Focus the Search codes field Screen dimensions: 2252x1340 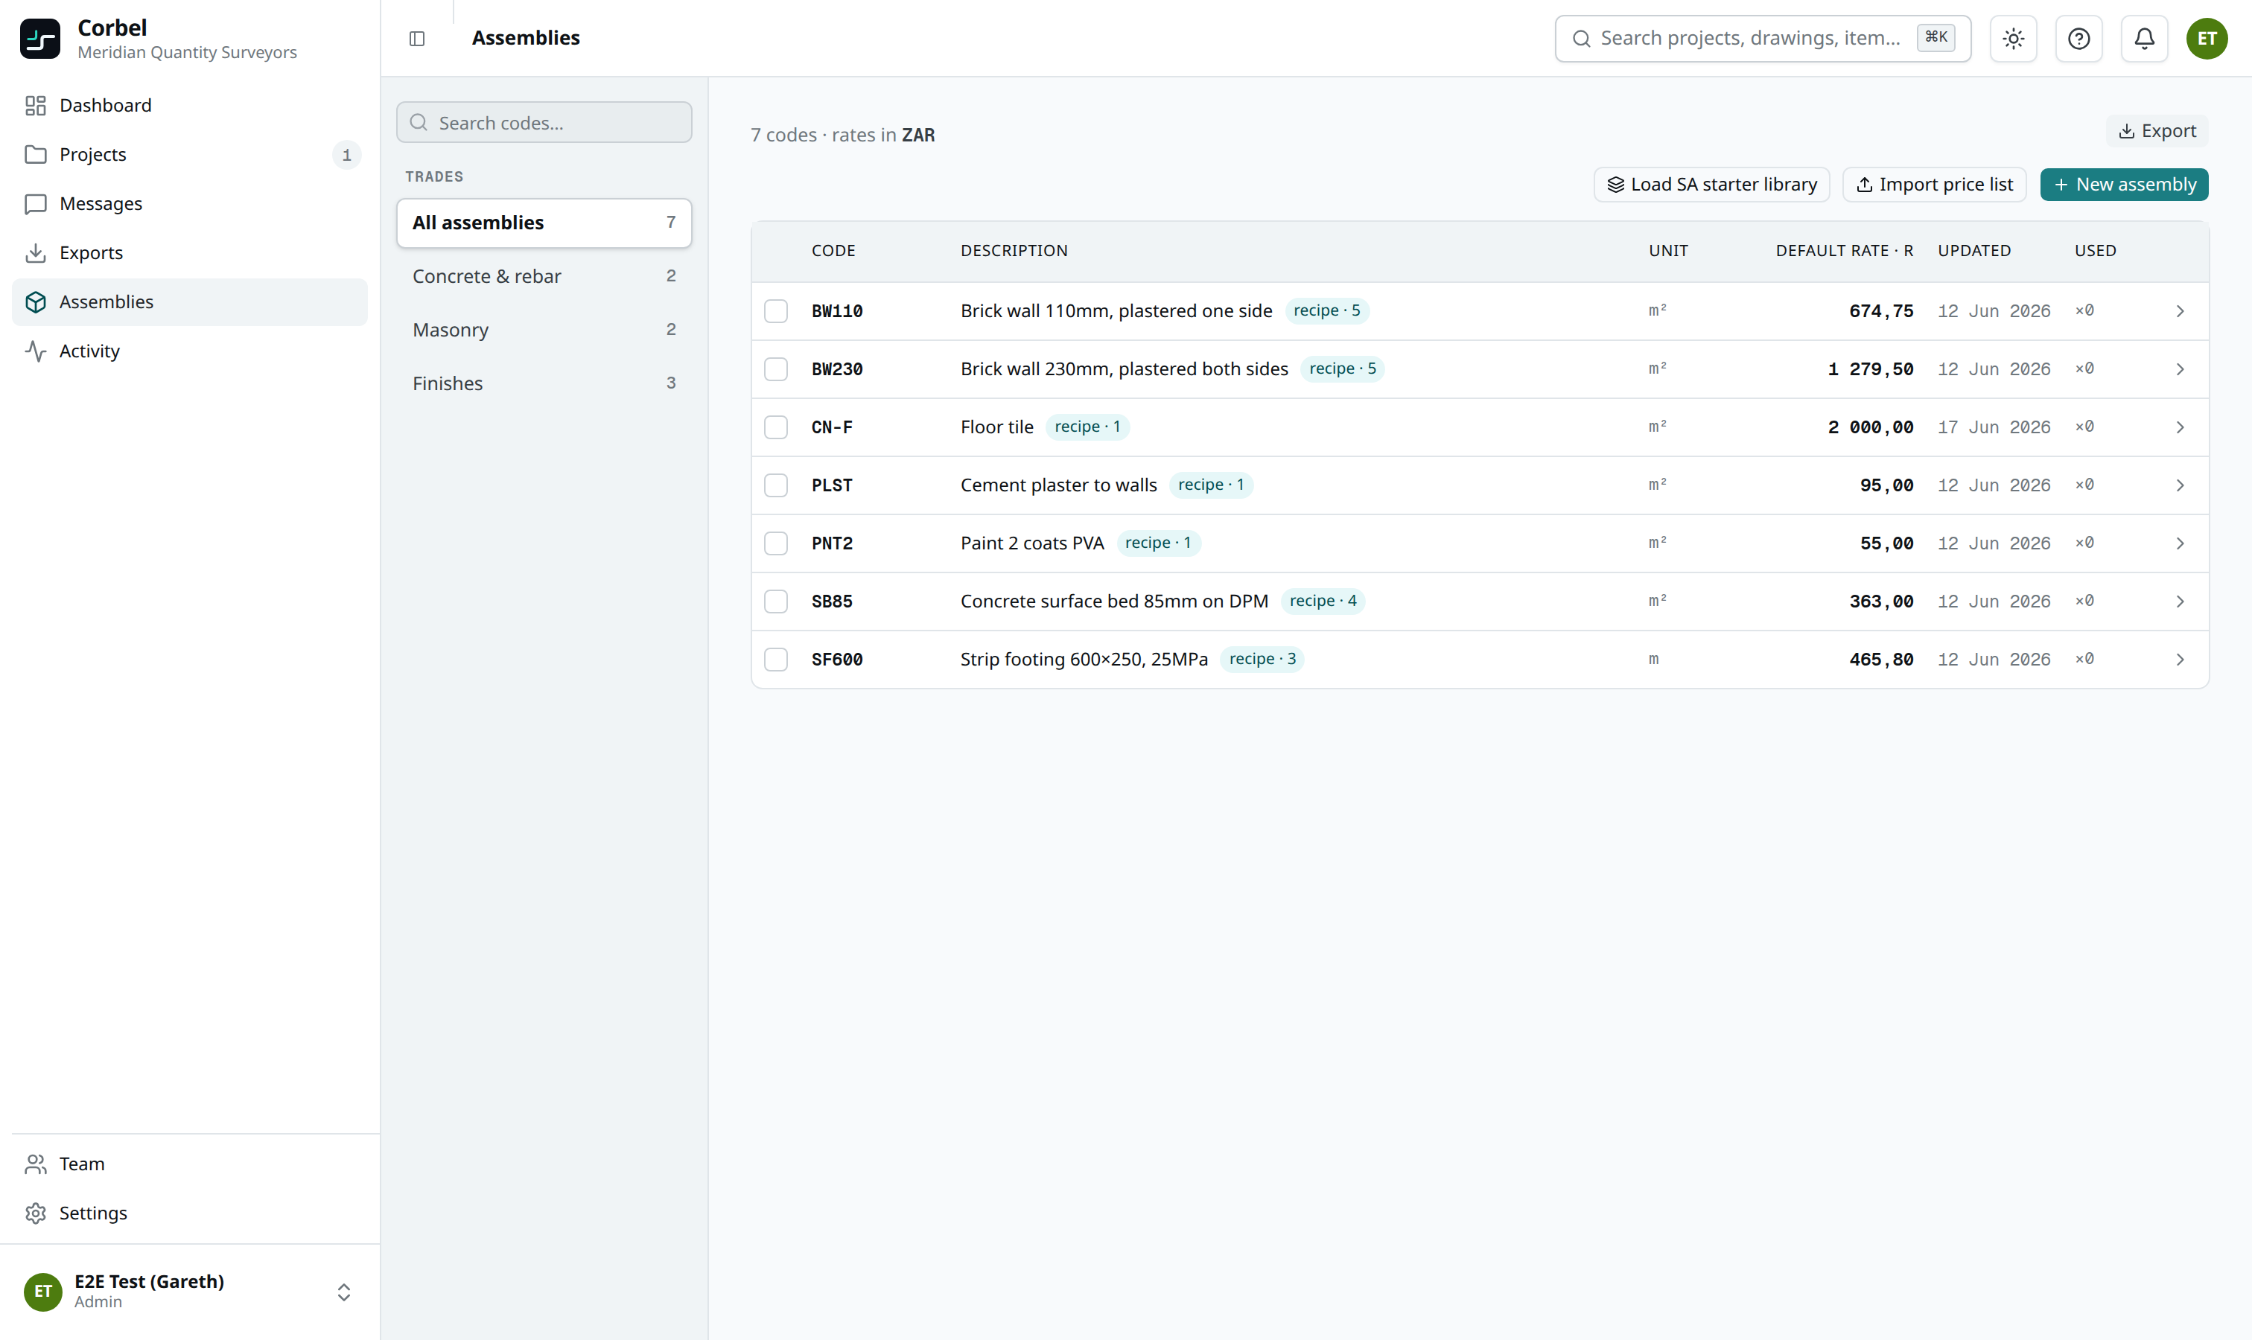pos(544,123)
